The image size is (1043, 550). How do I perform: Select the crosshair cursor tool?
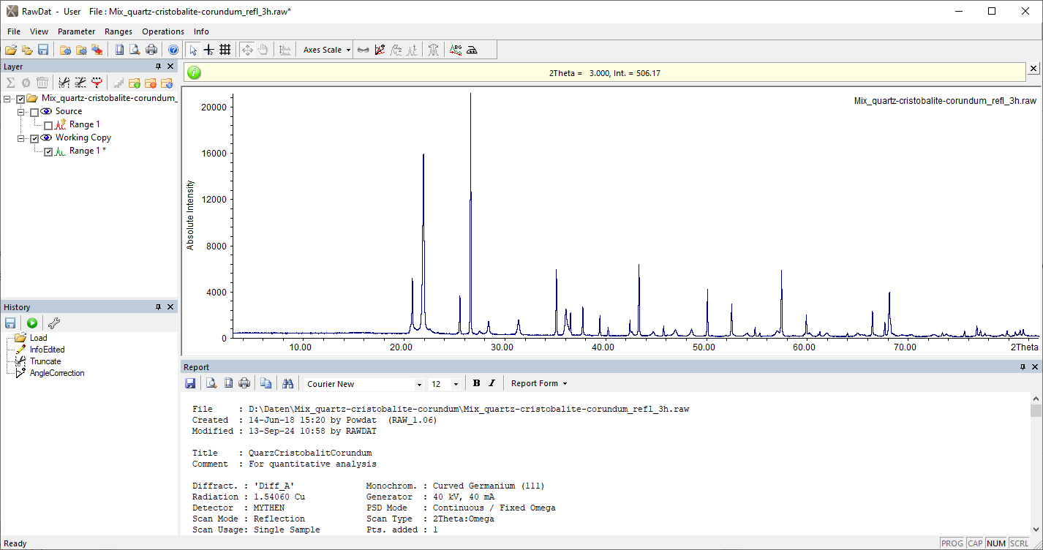(x=209, y=50)
